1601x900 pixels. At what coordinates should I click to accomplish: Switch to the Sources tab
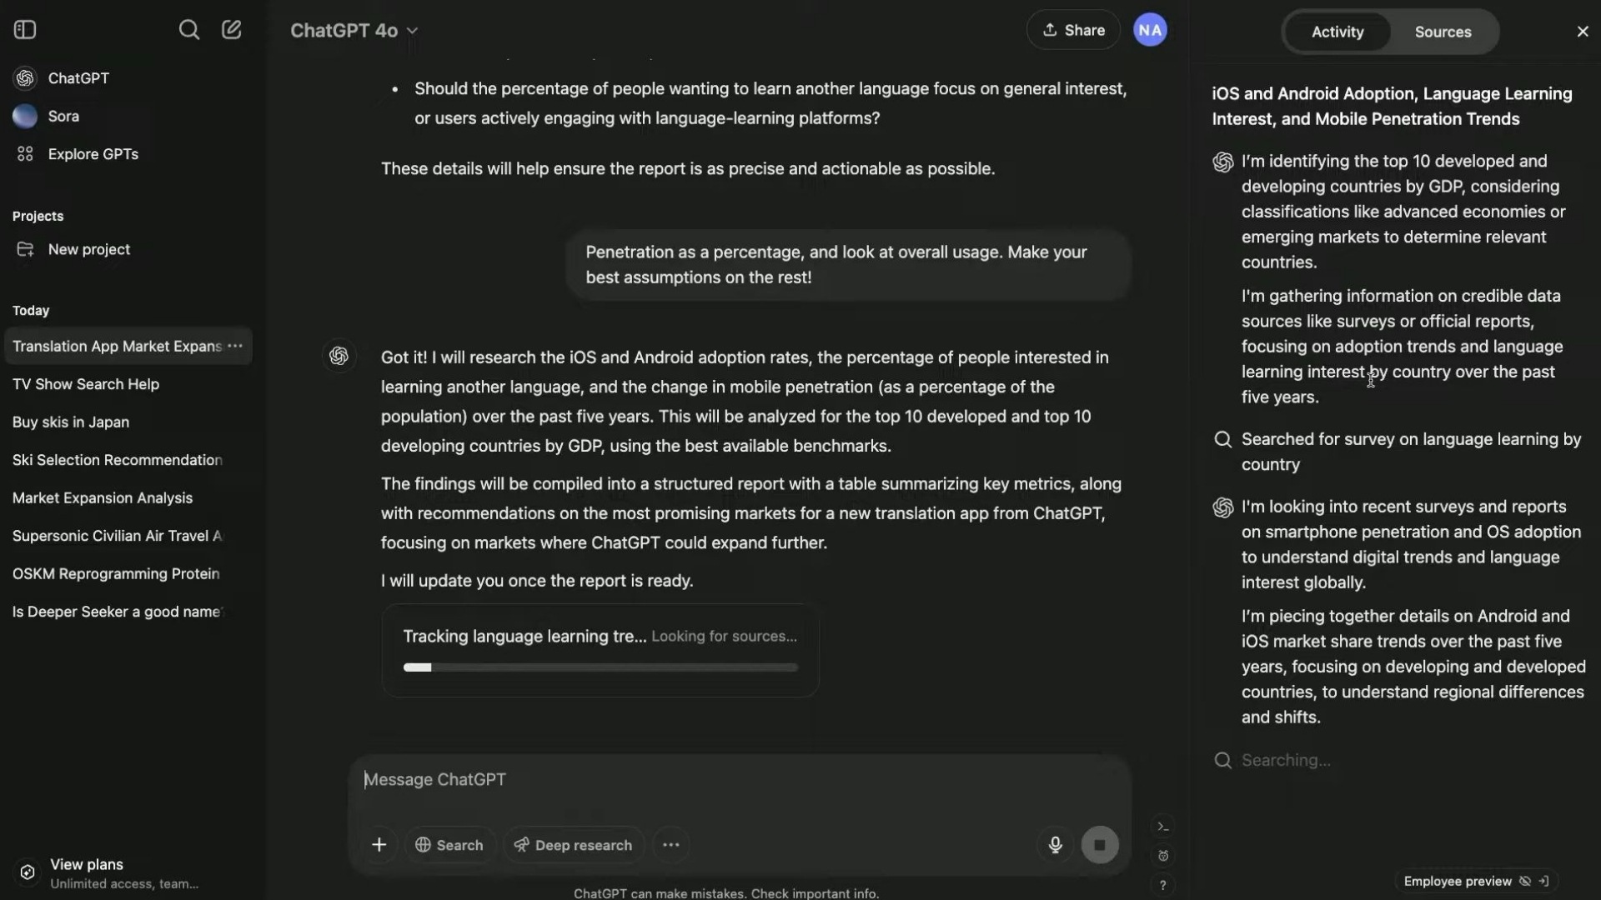pos(1443,31)
